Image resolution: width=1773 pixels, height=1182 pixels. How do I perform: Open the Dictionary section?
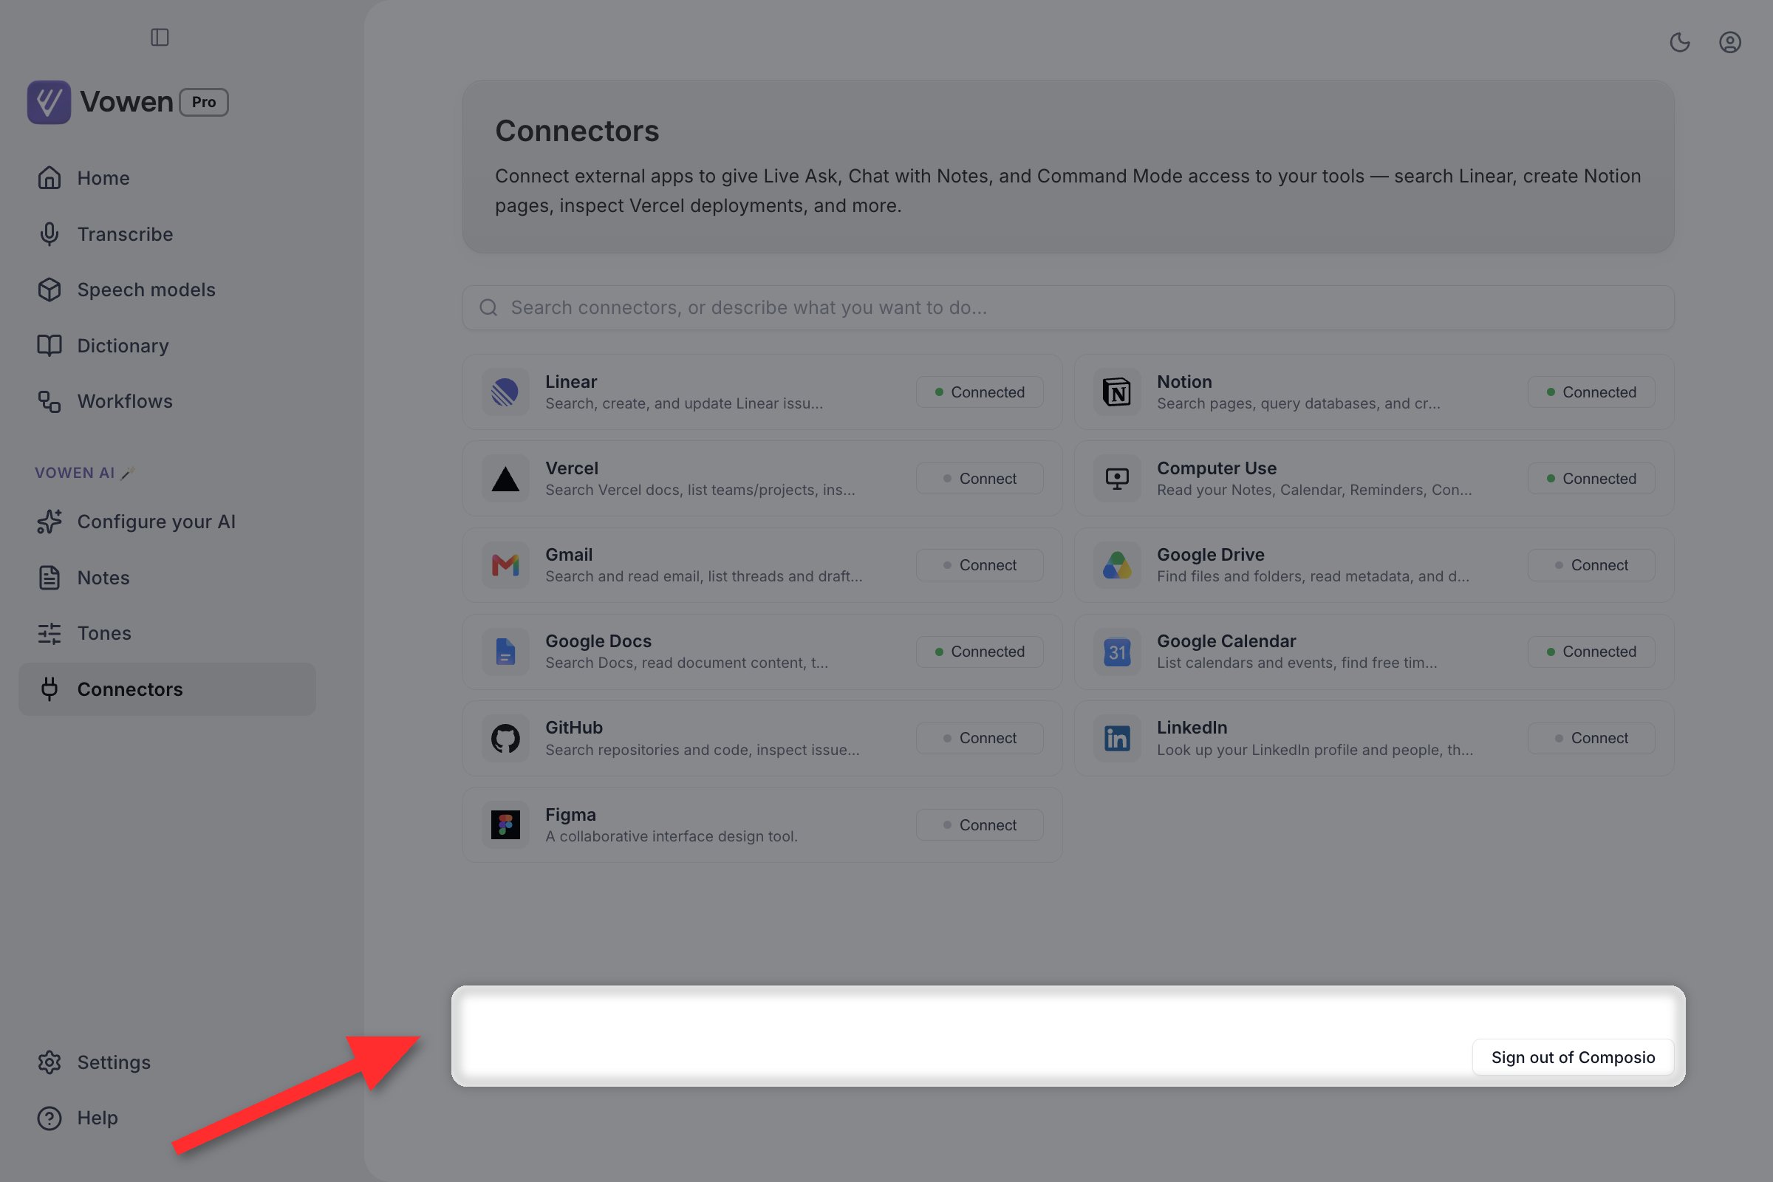coord(168,345)
